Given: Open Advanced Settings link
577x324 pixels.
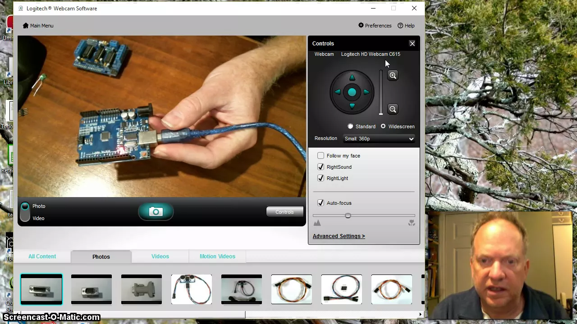Looking at the screenshot, I should [339, 236].
